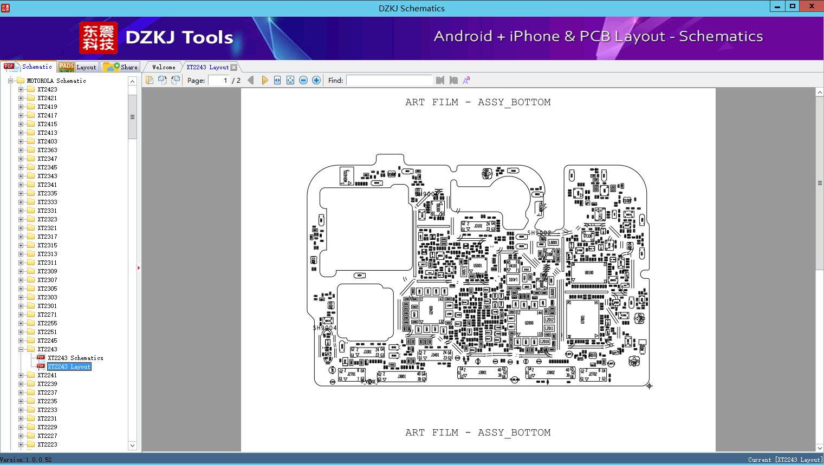Select XT2243 Layout in the tree
This screenshot has height=465, width=824.
click(69, 366)
